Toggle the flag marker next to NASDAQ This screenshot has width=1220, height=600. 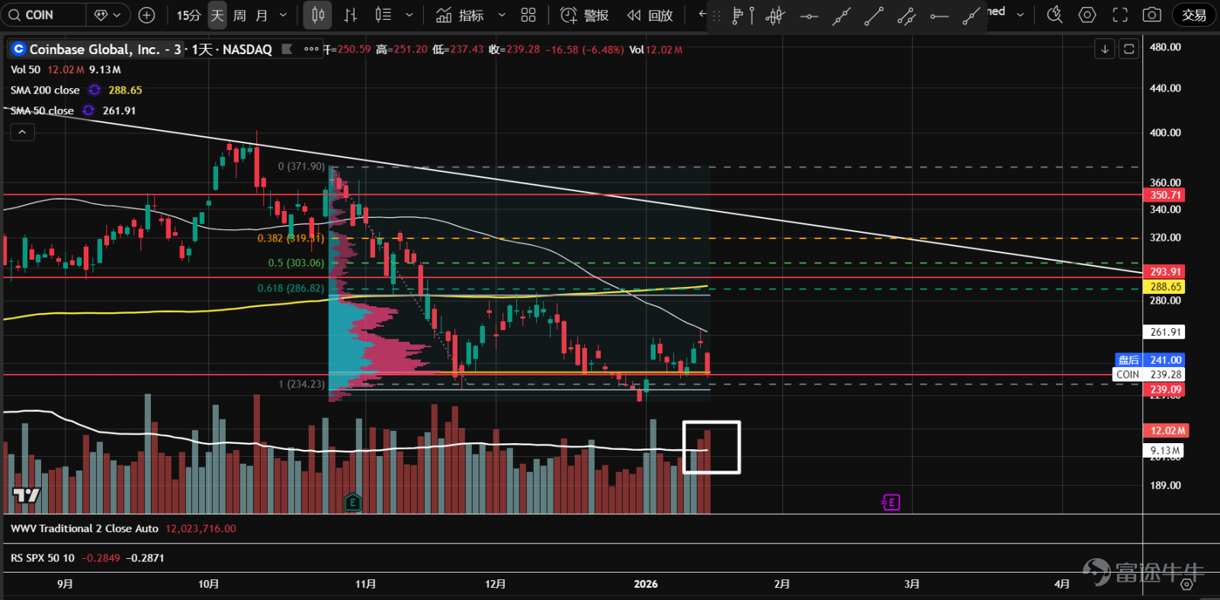tap(287, 49)
